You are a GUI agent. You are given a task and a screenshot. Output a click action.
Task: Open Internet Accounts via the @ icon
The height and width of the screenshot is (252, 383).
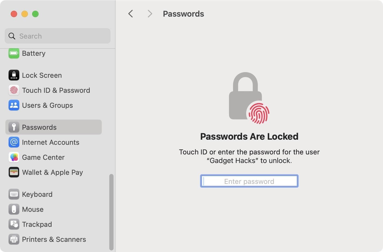[14, 142]
